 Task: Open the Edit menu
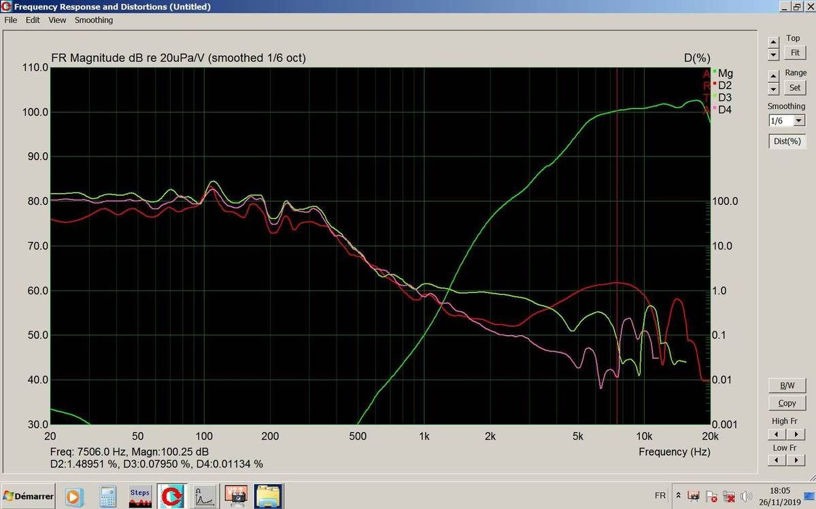coord(33,20)
